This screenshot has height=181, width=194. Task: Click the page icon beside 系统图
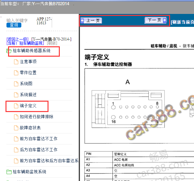(16, 84)
